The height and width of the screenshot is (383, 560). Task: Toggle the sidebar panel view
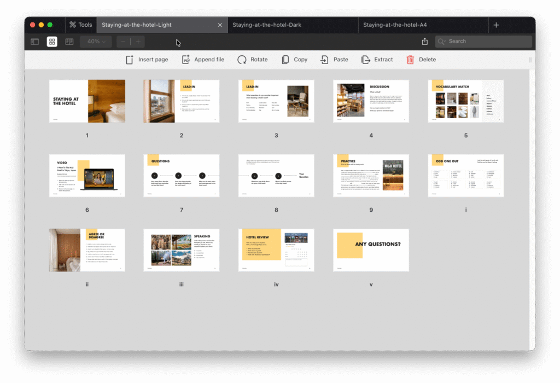pos(34,42)
